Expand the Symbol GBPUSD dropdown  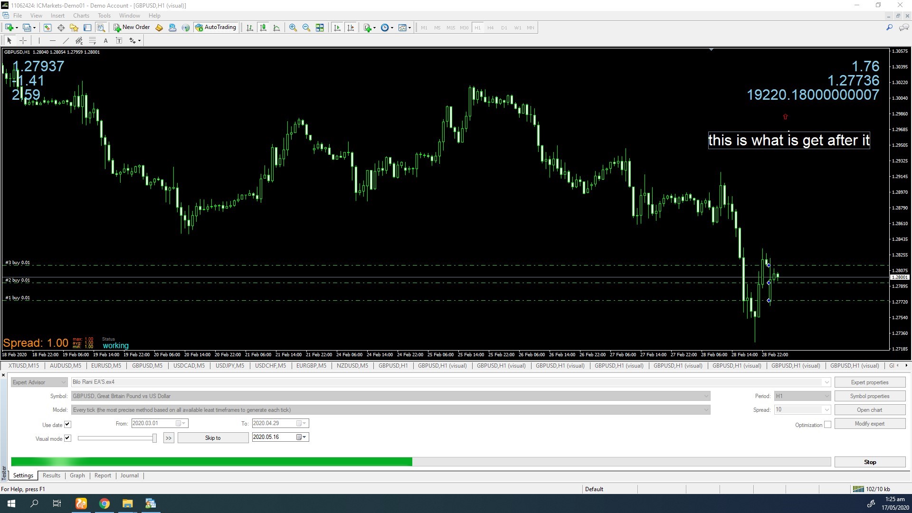tap(706, 396)
